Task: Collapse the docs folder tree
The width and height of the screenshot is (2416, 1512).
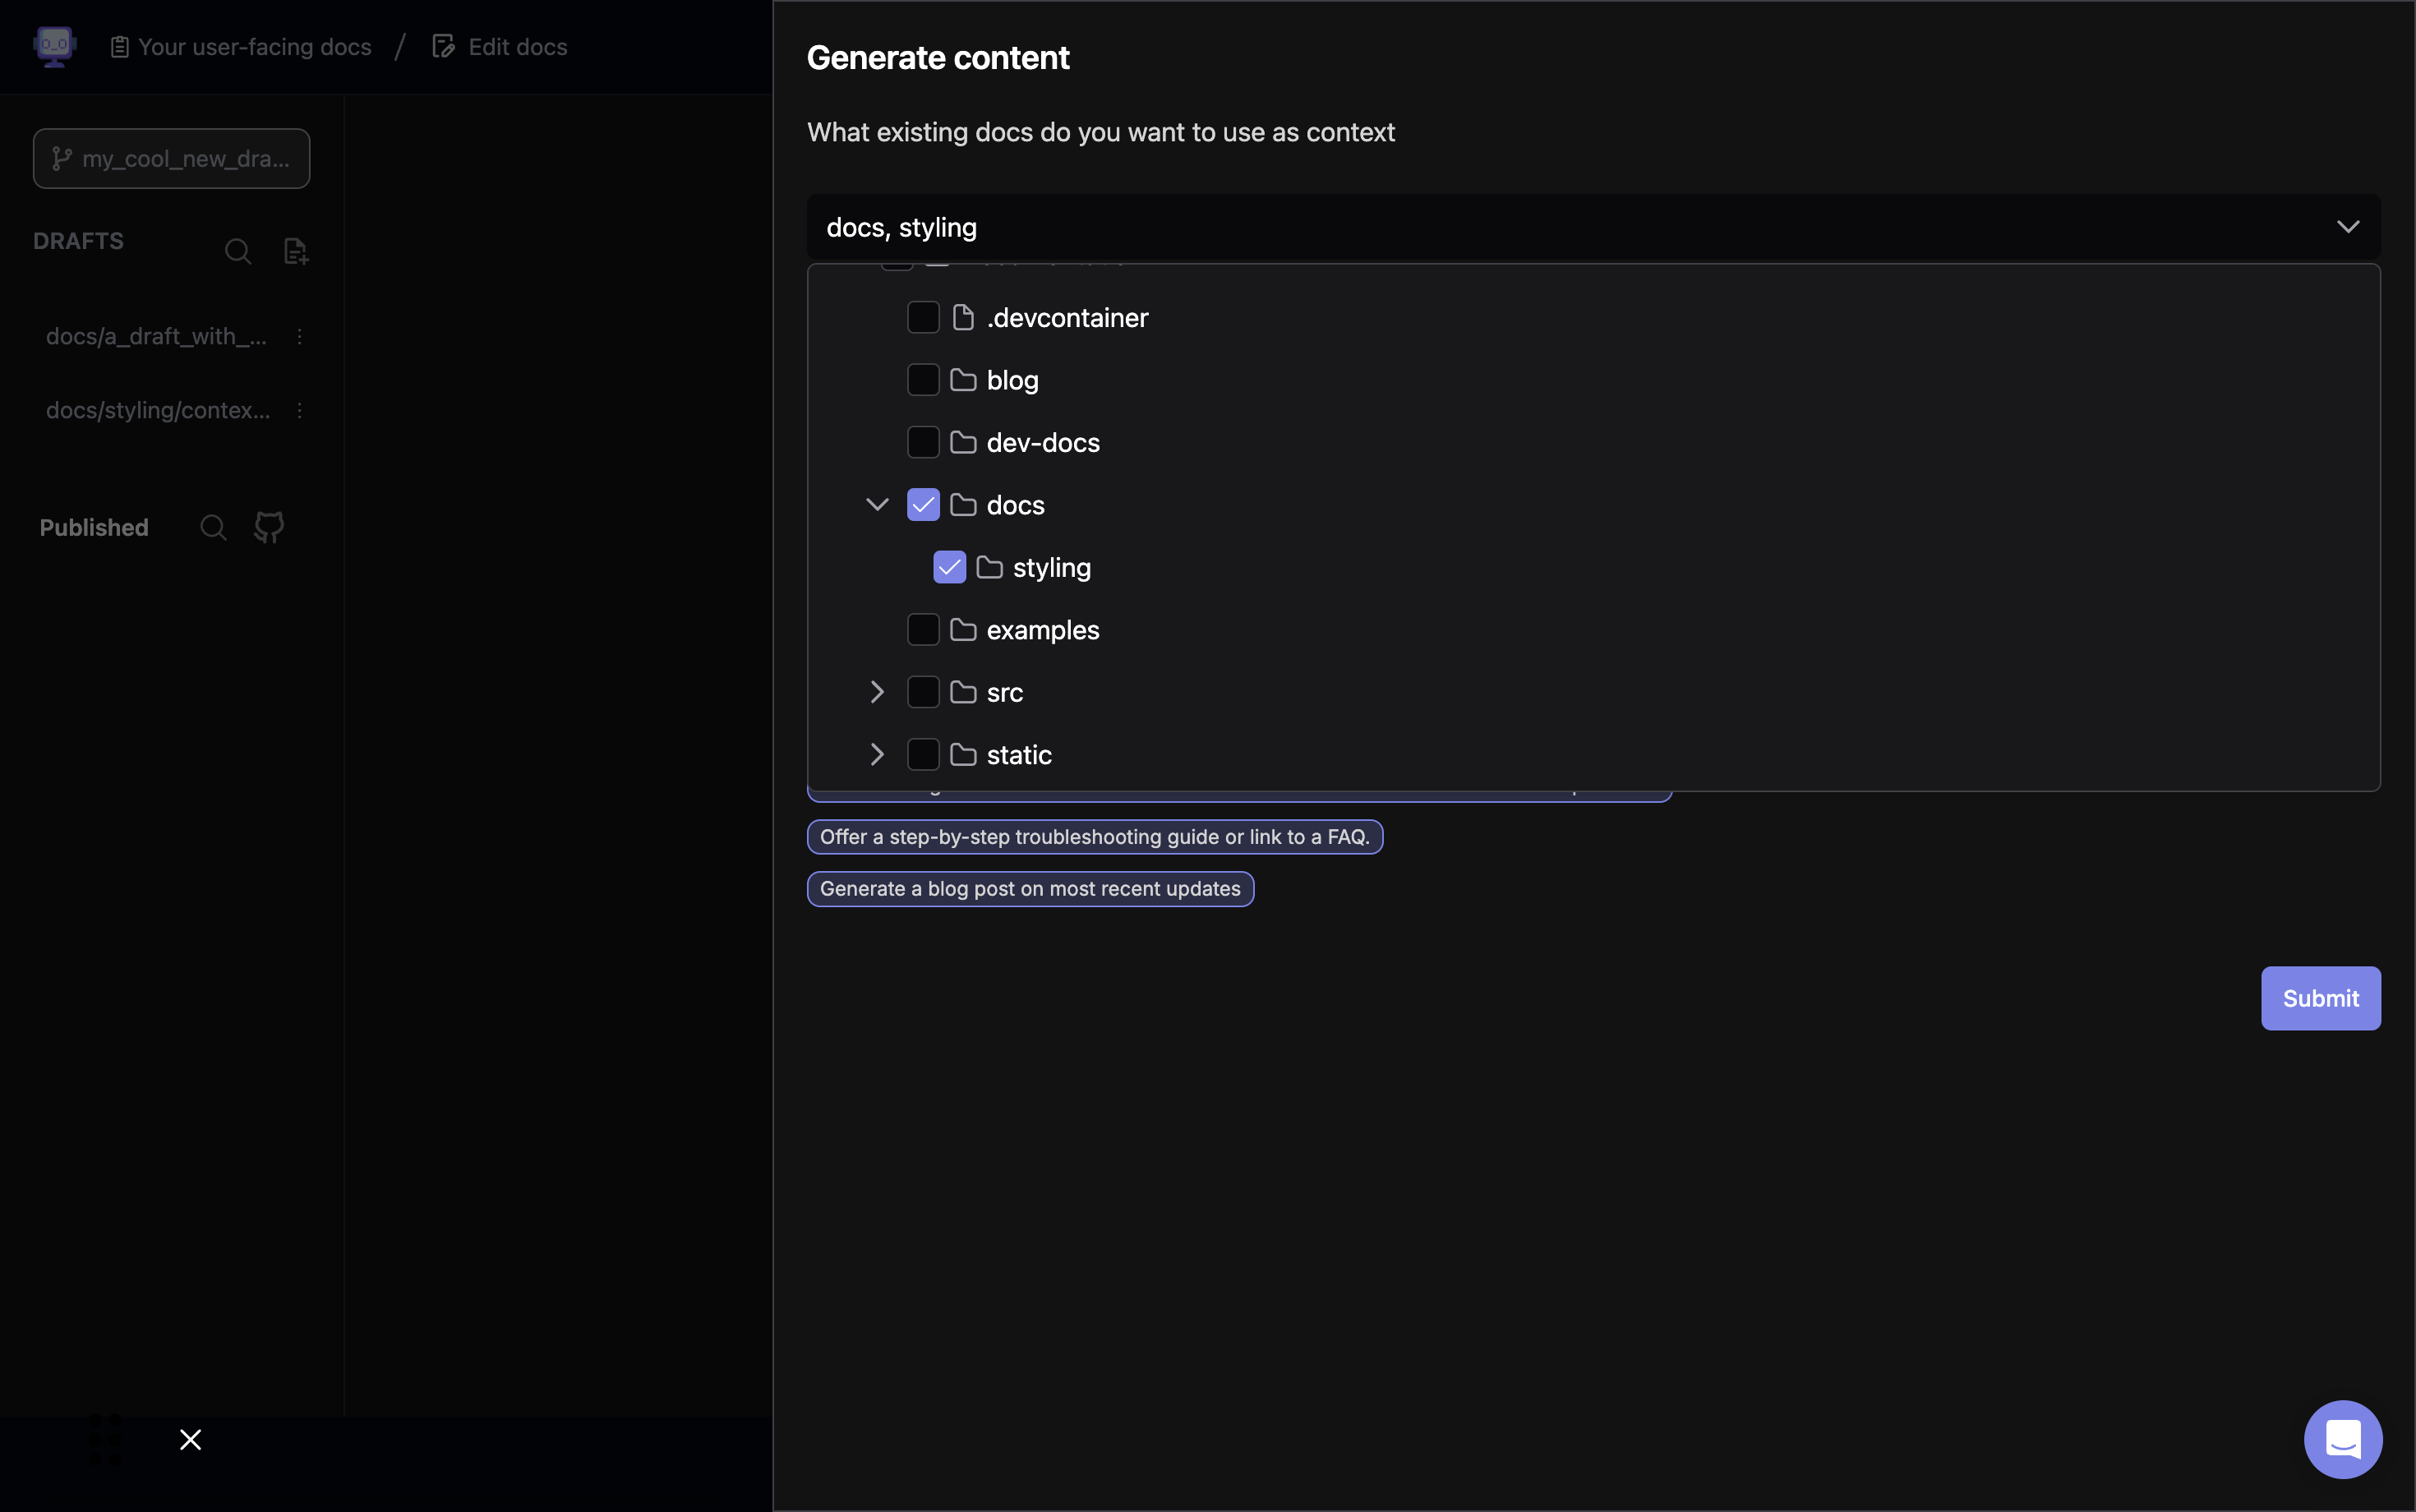Action: tap(877, 505)
